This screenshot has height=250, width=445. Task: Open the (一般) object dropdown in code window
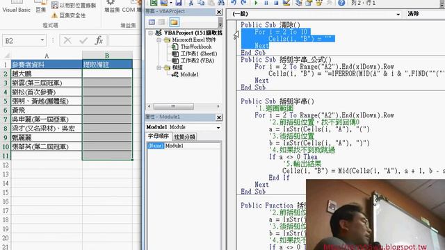coord(398,14)
